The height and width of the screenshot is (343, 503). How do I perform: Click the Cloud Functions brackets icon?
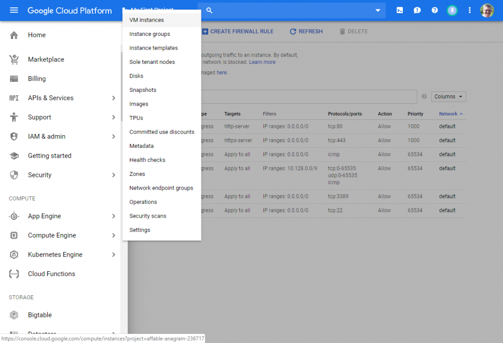pos(14,274)
